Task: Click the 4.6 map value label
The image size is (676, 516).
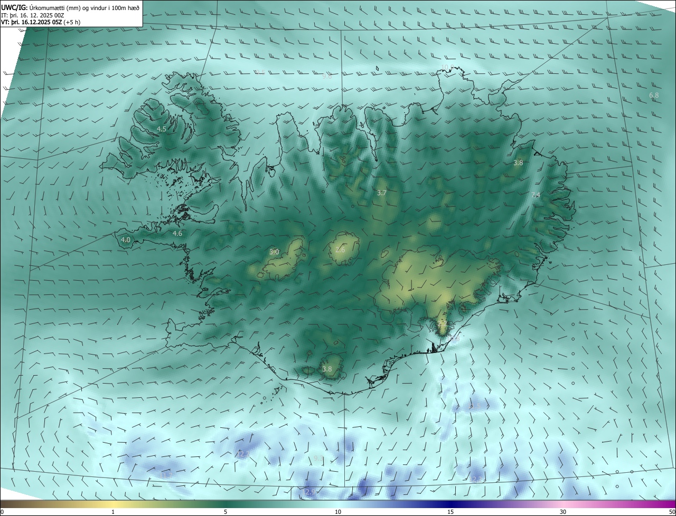Action: pos(177,233)
